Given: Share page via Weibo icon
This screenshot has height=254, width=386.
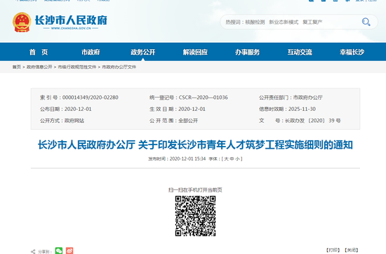Looking at the screenshot, I should (69, 250).
